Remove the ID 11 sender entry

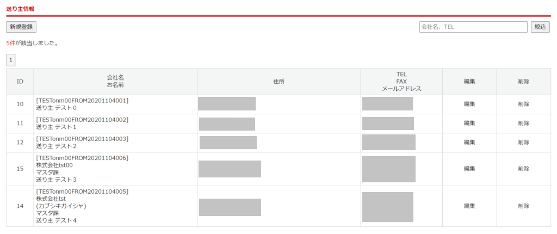[523, 123]
